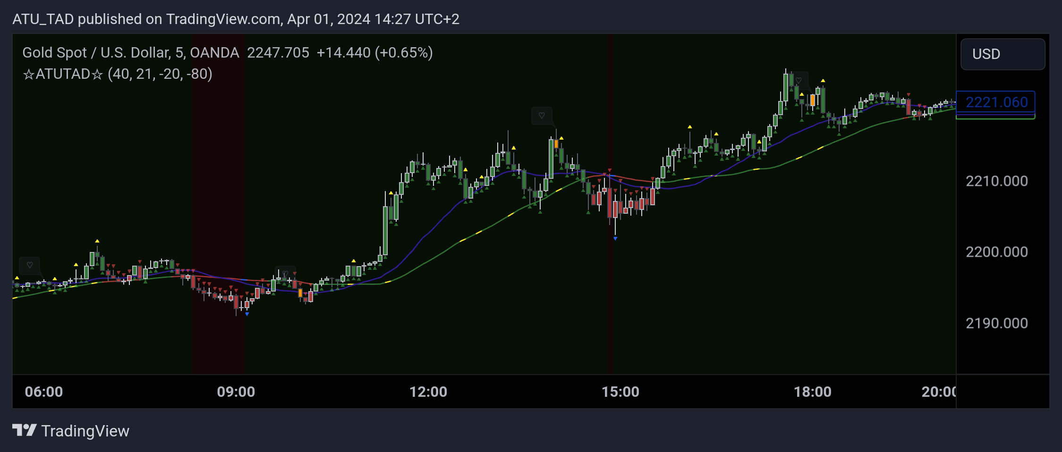Click the 09:00 time axis label
The image size is (1062, 452).
click(236, 392)
